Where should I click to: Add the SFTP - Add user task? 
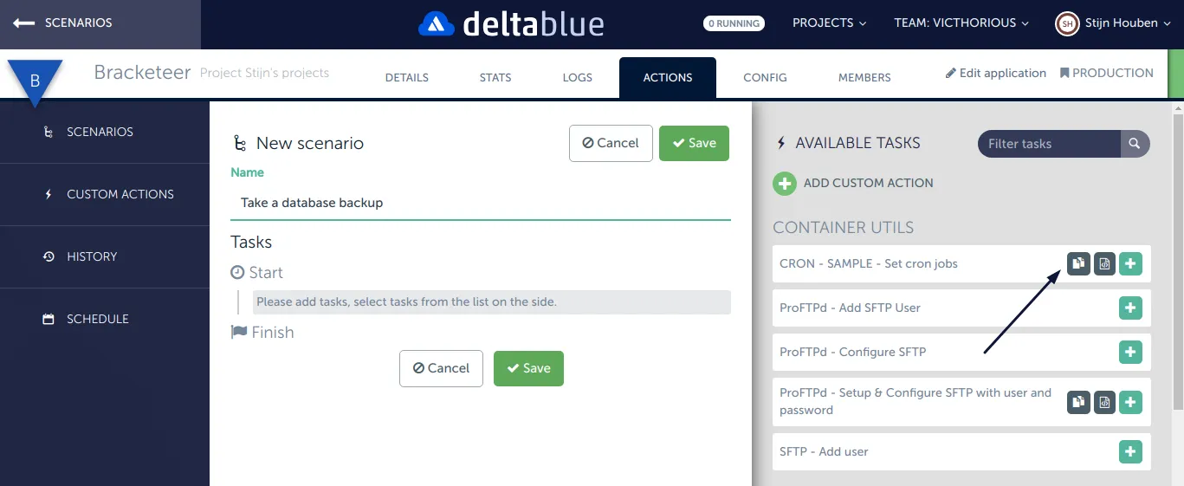click(x=1130, y=451)
